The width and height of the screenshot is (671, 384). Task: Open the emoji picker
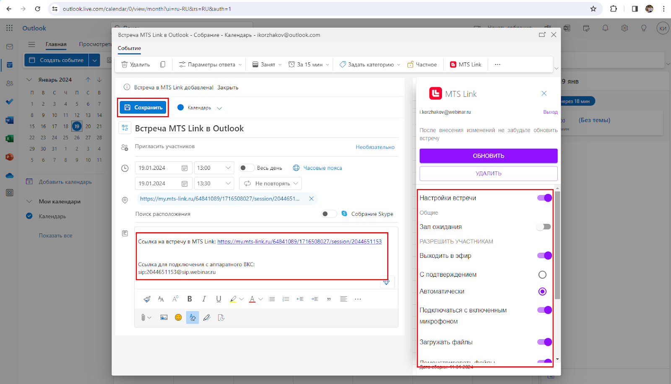click(x=178, y=317)
